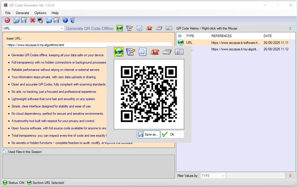Open the Options menu
298x187 pixels.
[40, 13]
